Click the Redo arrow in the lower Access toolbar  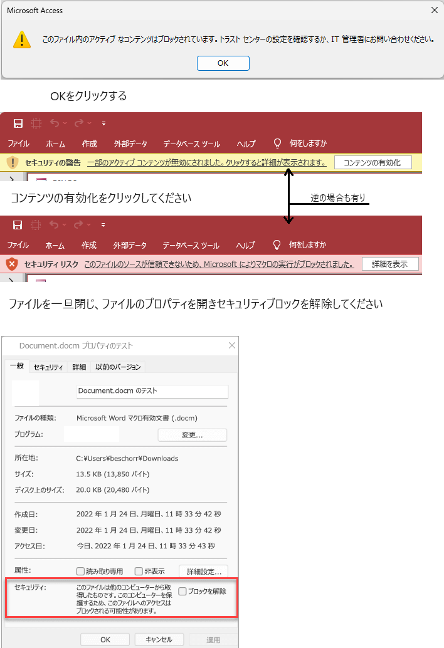pyautogui.click(x=78, y=225)
